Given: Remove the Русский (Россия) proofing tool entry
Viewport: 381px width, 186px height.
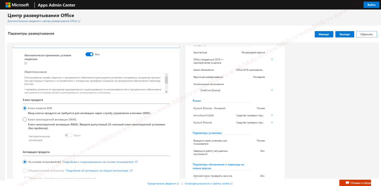Looking at the screenshot, I should click(x=272, y=122).
